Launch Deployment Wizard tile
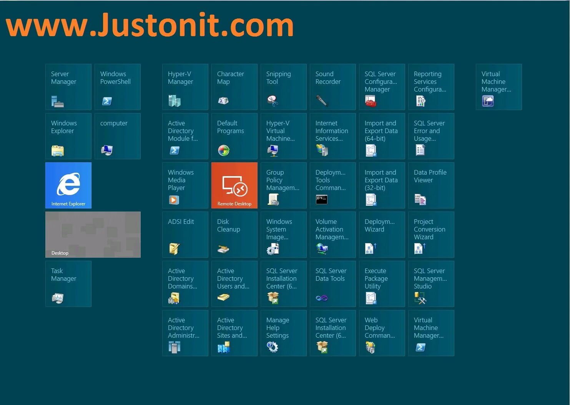The height and width of the screenshot is (405, 570). pos(382,235)
